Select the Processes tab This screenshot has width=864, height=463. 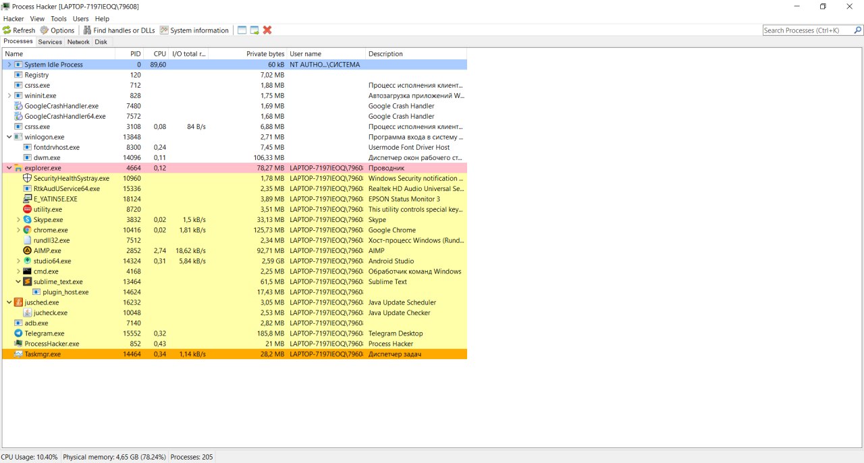18,41
